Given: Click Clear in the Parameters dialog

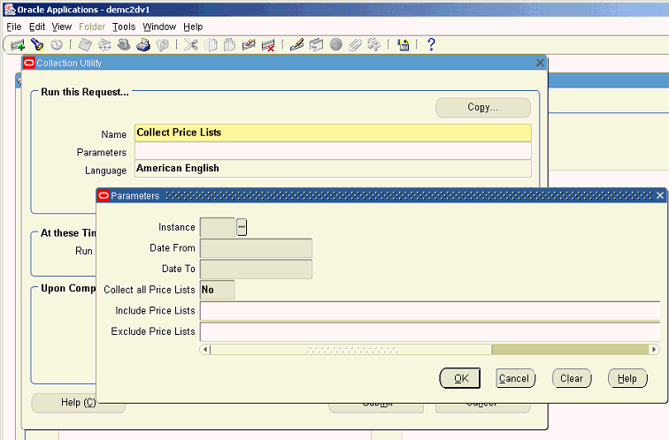Looking at the screenshot, I should pos(572,378).
